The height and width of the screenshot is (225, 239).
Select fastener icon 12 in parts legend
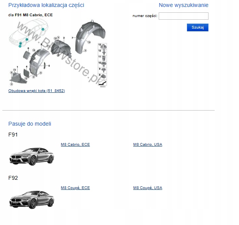(103, 52)
